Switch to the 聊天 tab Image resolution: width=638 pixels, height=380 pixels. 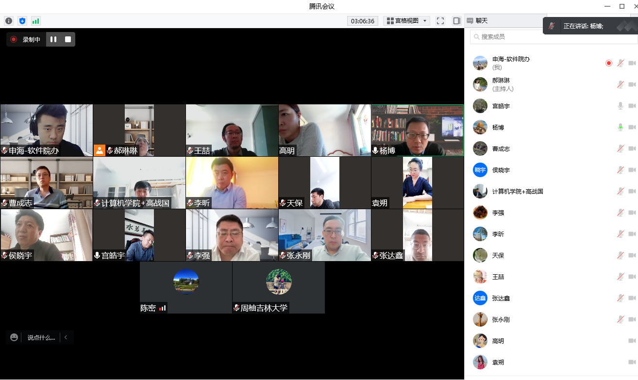click(477, 21)
